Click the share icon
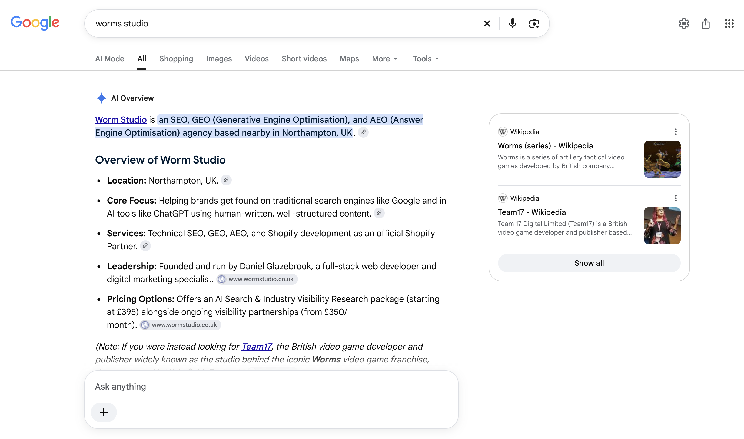This screenshot has height=439, width=744. click(706, 23)
